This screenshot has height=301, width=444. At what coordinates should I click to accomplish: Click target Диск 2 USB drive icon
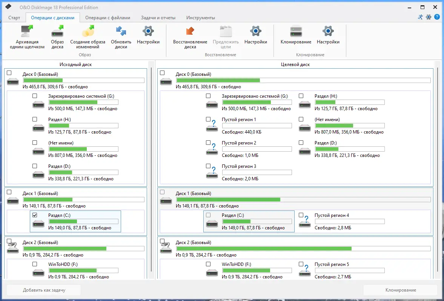(x=166, y=248)
